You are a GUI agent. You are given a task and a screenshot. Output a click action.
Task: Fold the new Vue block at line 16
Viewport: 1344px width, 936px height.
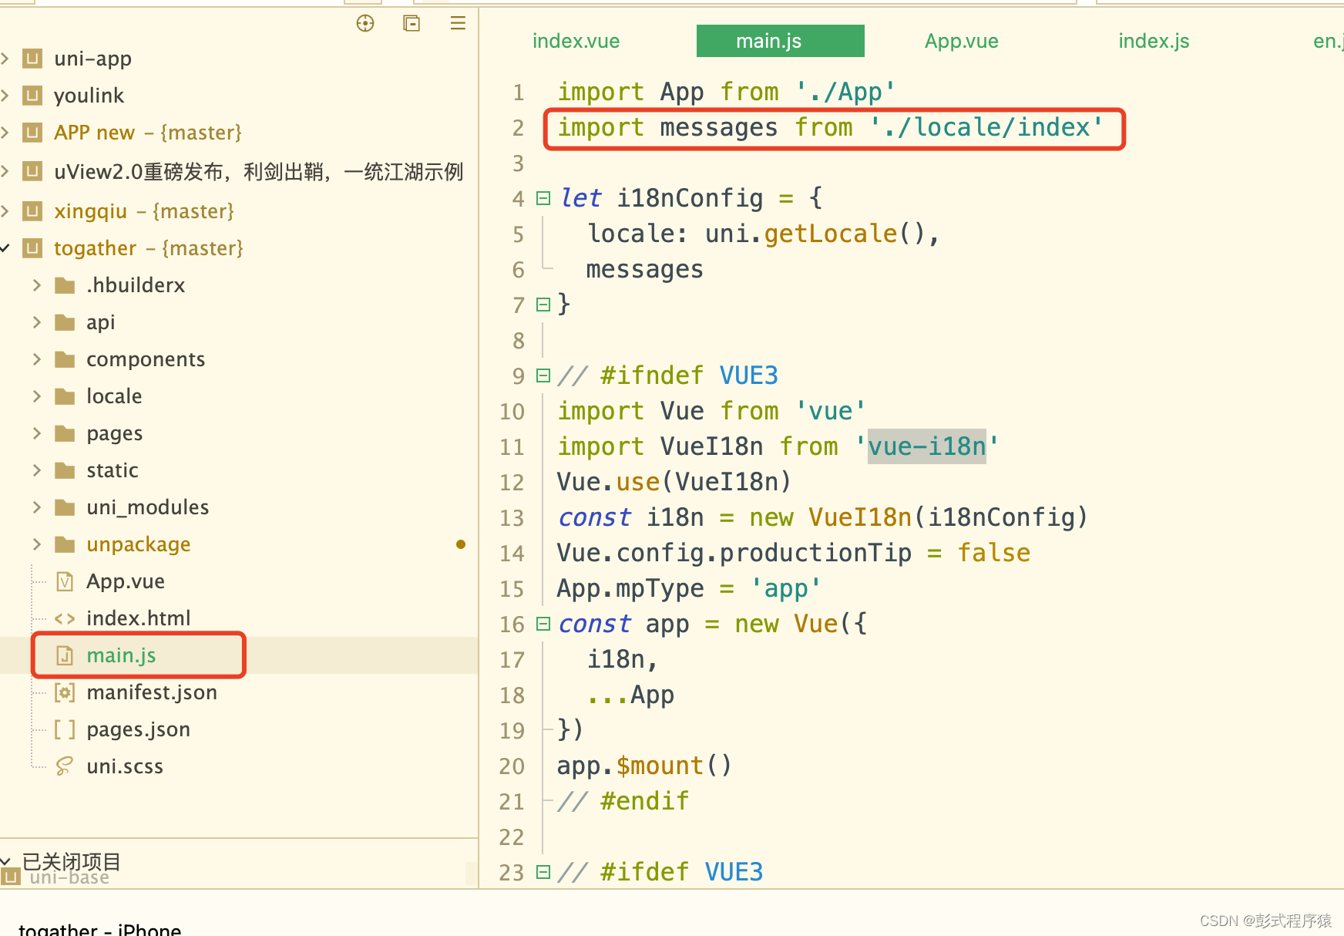point(543,625)
